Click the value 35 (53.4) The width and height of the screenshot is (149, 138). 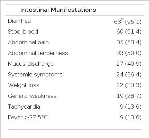129,42
